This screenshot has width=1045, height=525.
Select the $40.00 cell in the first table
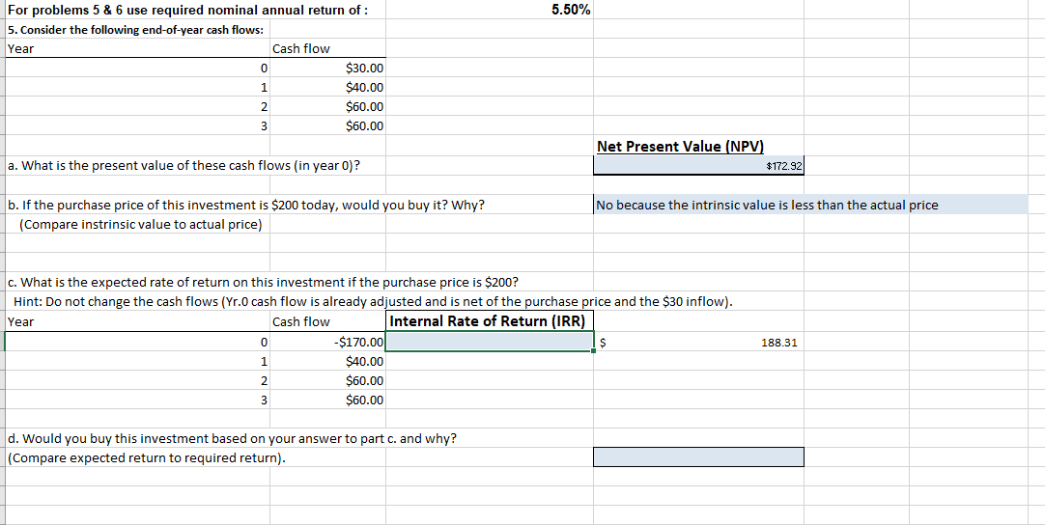327,87
